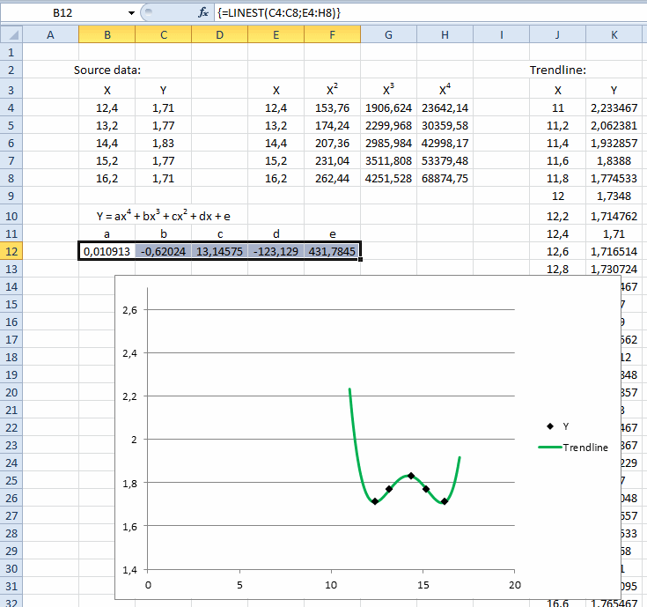This screenshot has height=607, width=647.
Task: Click the X² header cell
Action: tap(332, 90)
